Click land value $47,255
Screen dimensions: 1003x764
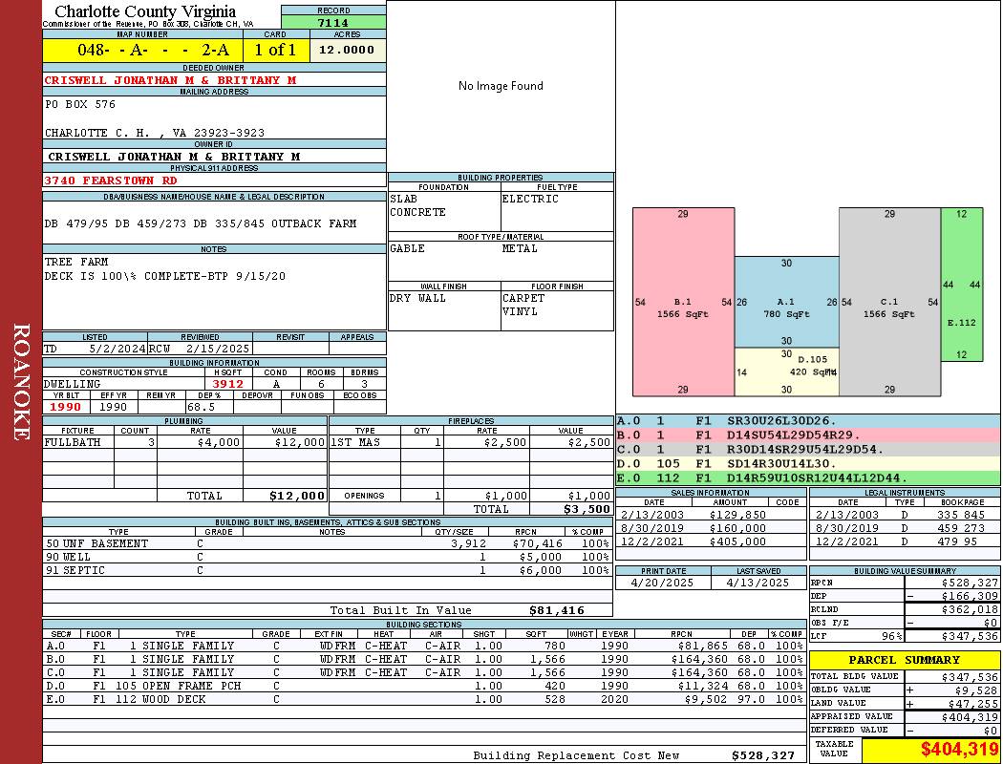click(973, 704)
